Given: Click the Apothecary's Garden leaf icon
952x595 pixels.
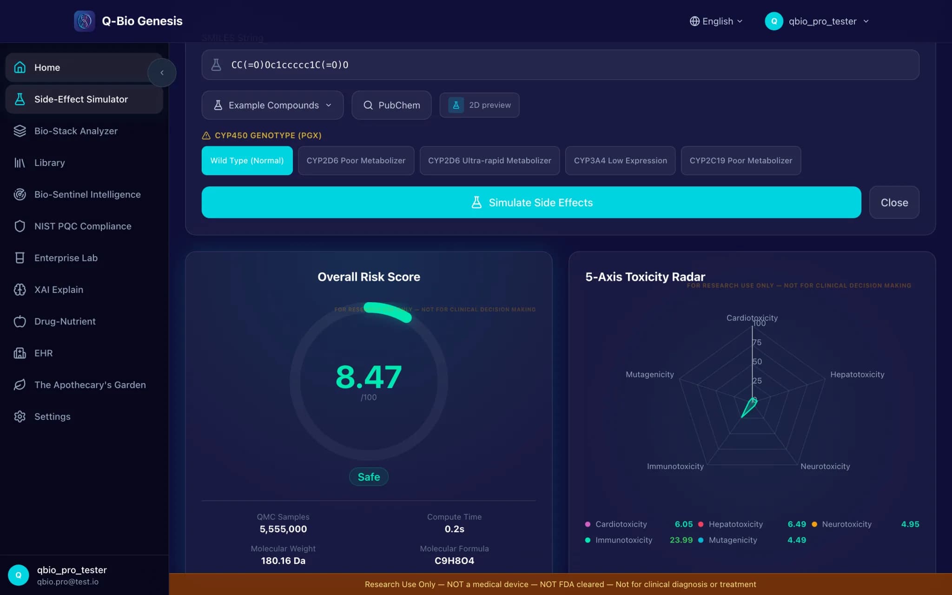Looking at the screenshot, I should [x=20, y=385].
